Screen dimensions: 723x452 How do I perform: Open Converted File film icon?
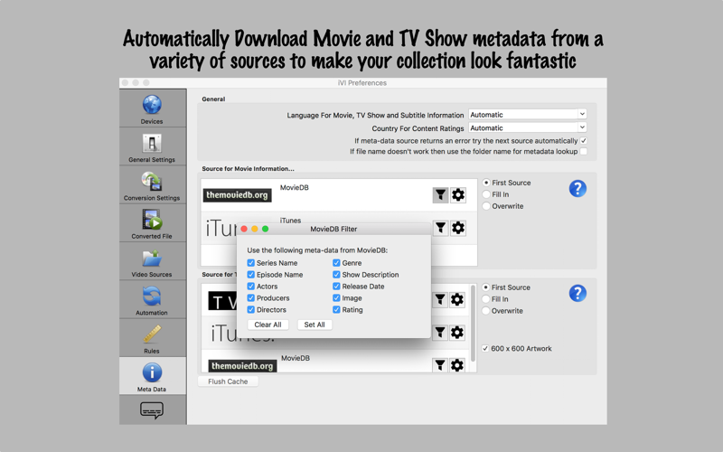coord(152,220)
